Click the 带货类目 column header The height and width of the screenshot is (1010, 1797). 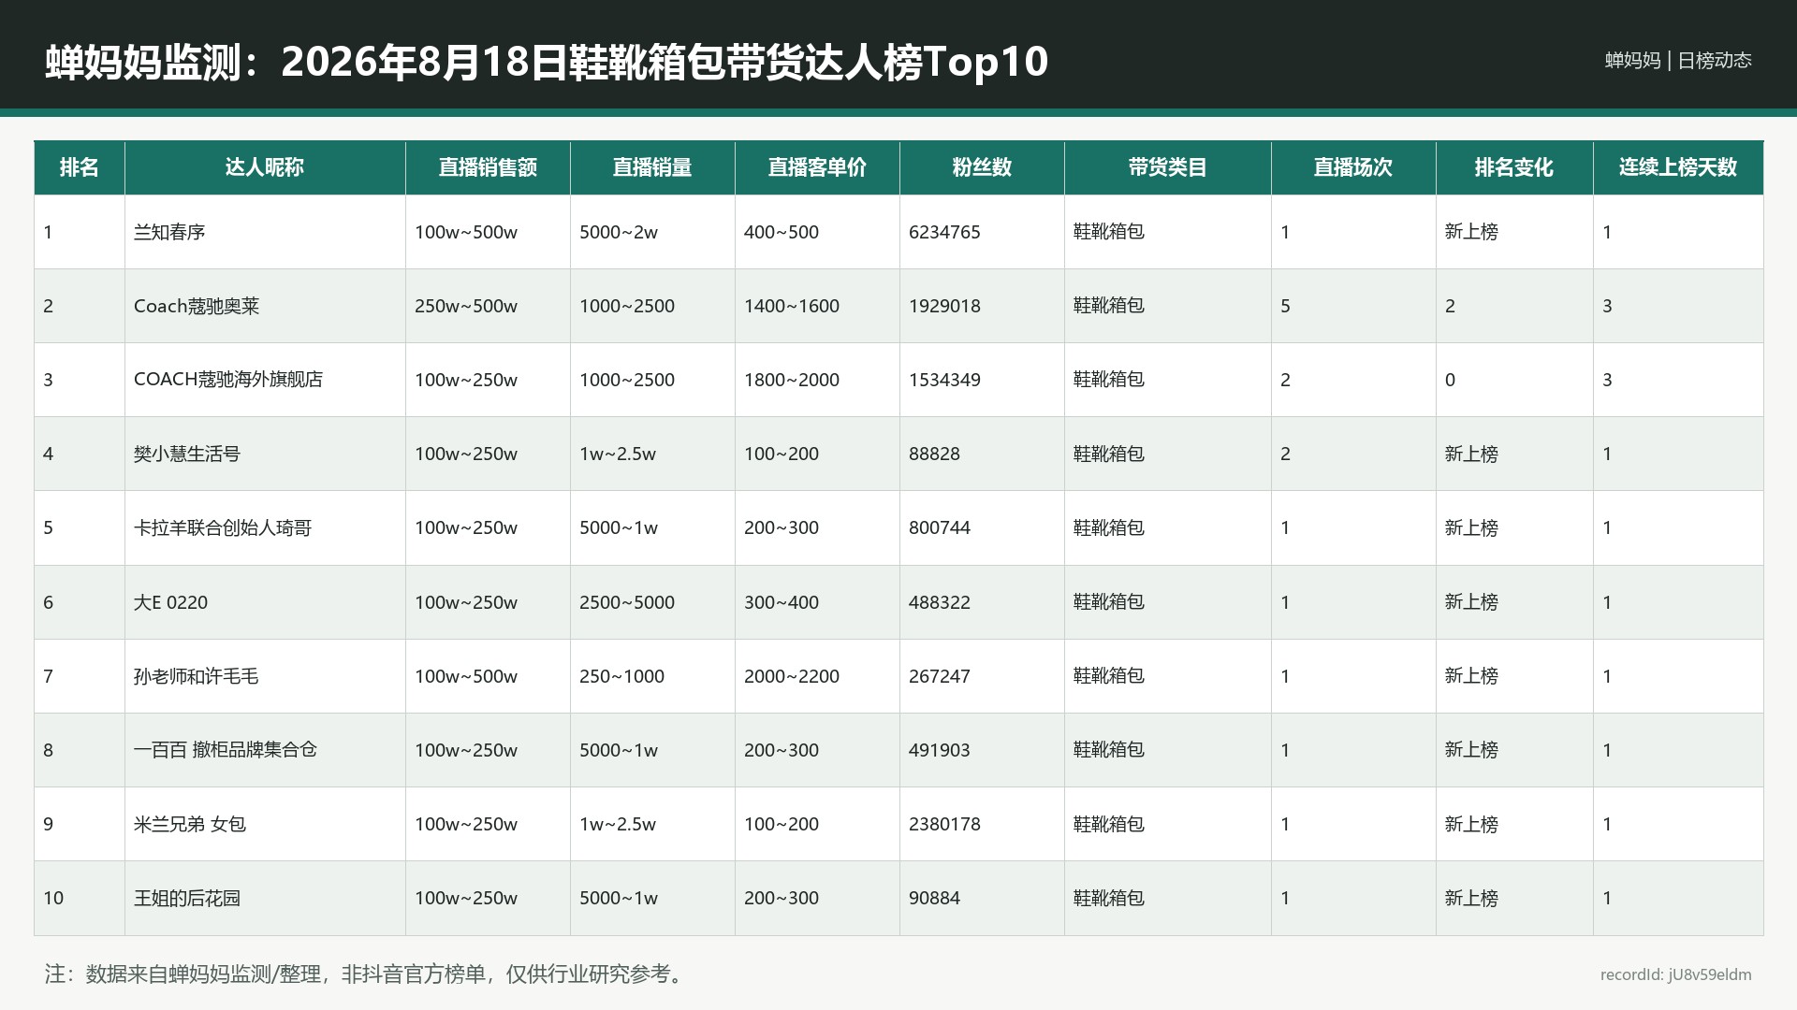[x=1167, y=167]
